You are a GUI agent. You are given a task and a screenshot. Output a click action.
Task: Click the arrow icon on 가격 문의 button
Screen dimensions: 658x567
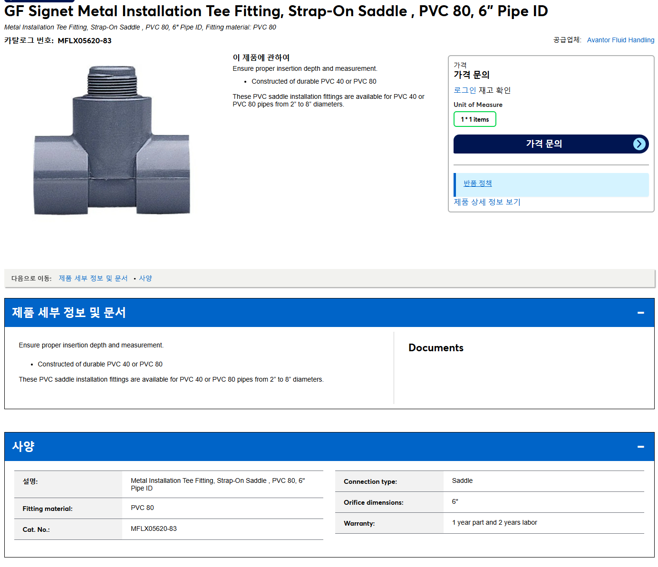click(x=639, y=144)
